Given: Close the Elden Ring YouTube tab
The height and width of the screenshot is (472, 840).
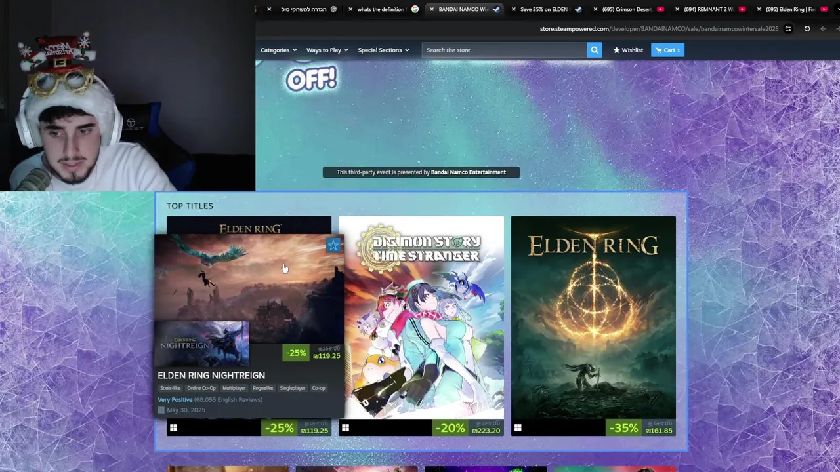Looking at the screenshot, I should click(760, 9).
